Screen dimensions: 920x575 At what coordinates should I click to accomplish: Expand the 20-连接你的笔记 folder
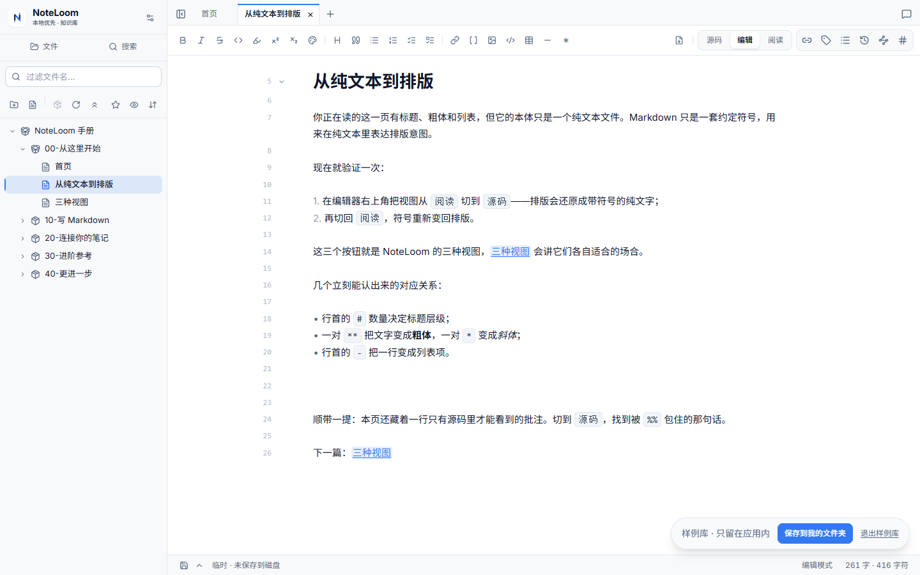pos(22,238)
